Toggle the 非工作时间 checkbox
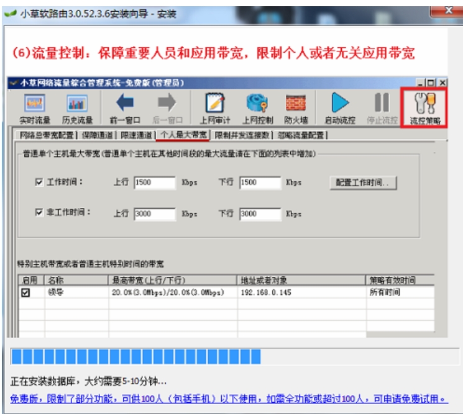This screenshot has height=414, width=463. [39, 212]
